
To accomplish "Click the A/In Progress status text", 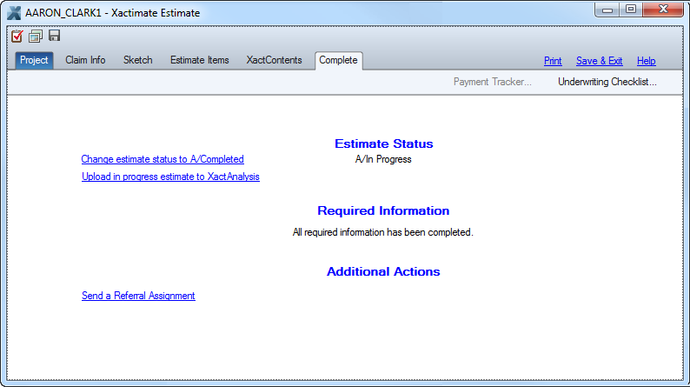I will [x=383, y=159].
